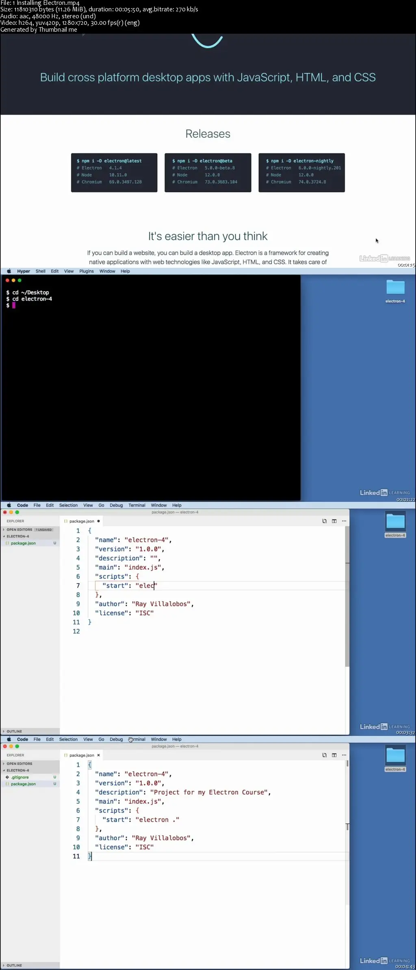Screen dimensions: 416x970
Task: Select package.json in the Explorer without .gitignore
Action: click(30, 543)
